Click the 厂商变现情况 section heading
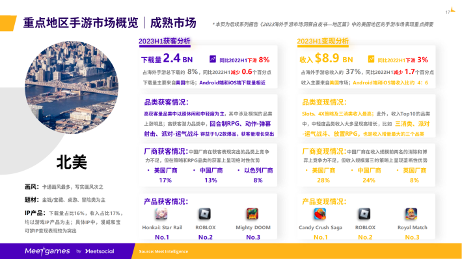This screenshot has width=462, height=259. point(324,151)
